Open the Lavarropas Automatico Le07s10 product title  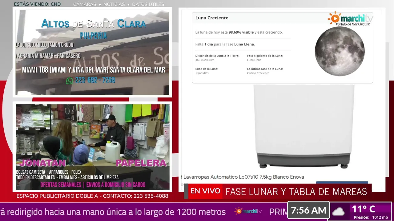243,177
